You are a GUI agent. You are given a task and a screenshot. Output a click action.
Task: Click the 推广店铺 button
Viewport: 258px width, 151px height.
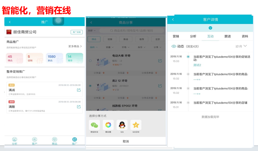[77, 32]
